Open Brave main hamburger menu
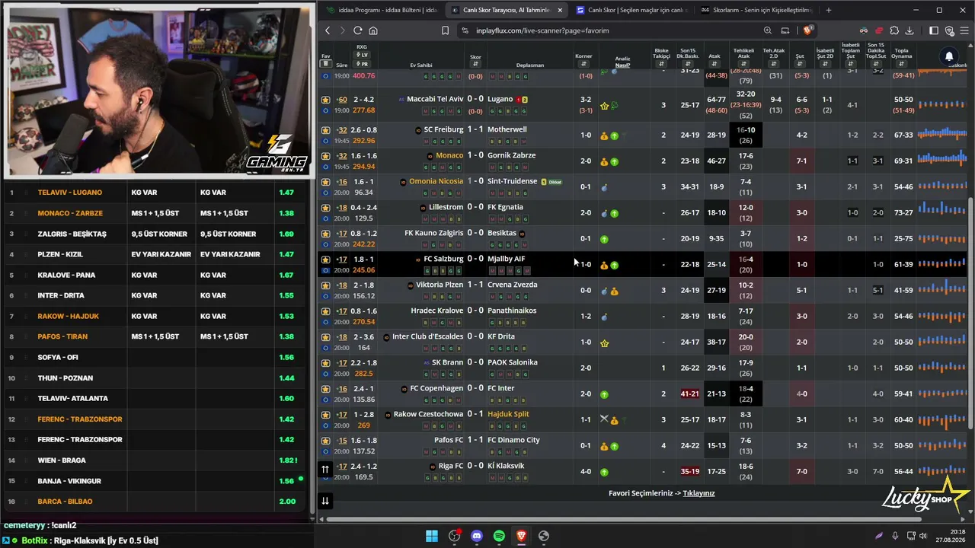This screenshot has width=975, height=548. [964, 30]
